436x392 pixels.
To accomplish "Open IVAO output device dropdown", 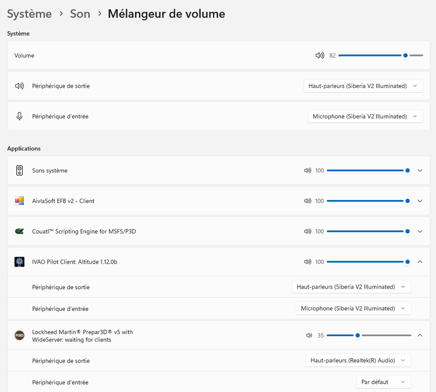I will 351,287.
